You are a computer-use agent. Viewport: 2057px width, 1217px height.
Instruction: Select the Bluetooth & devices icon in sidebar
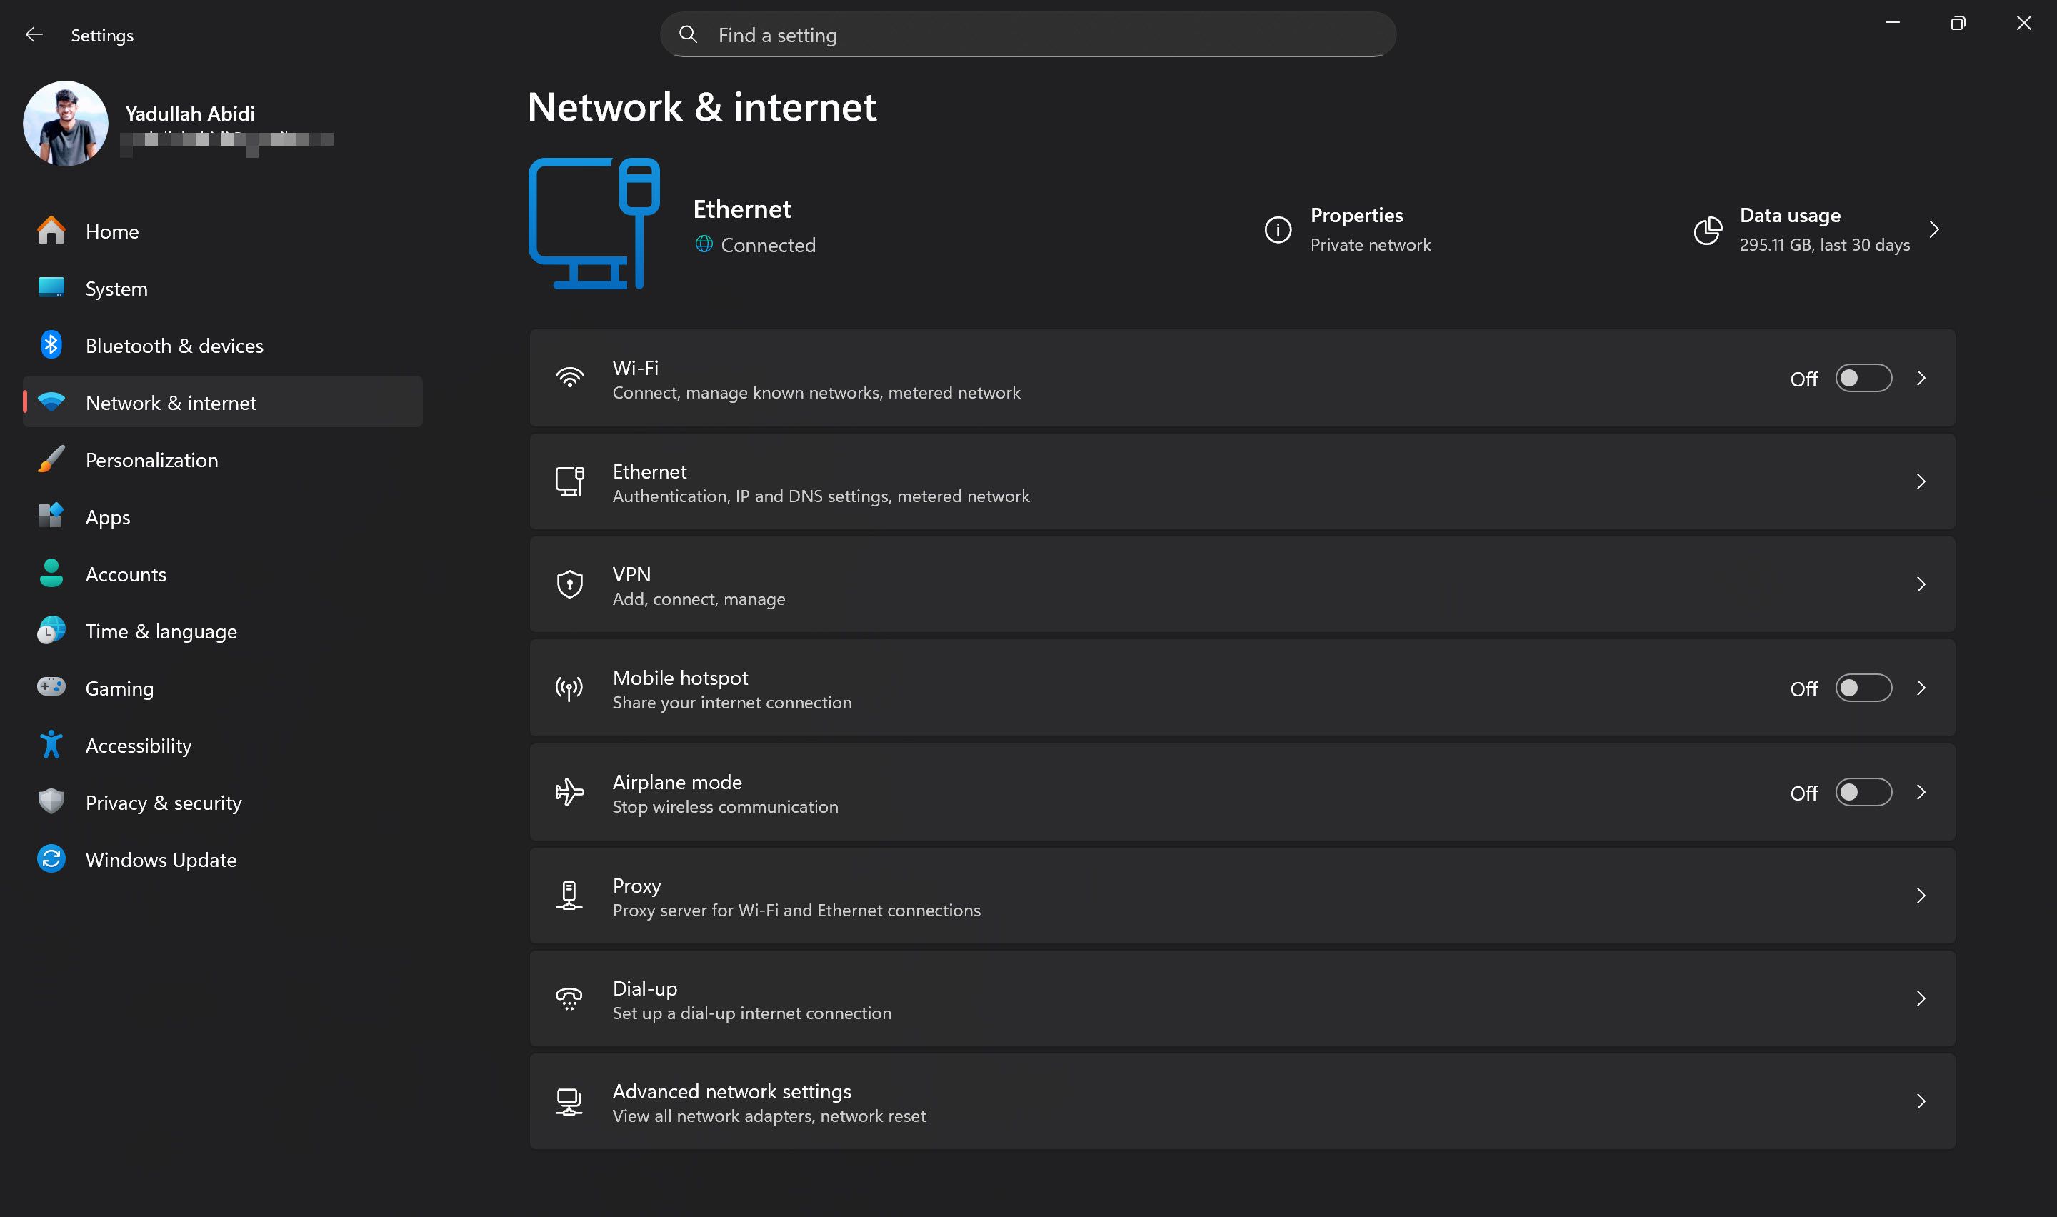[x=51, y=344]
